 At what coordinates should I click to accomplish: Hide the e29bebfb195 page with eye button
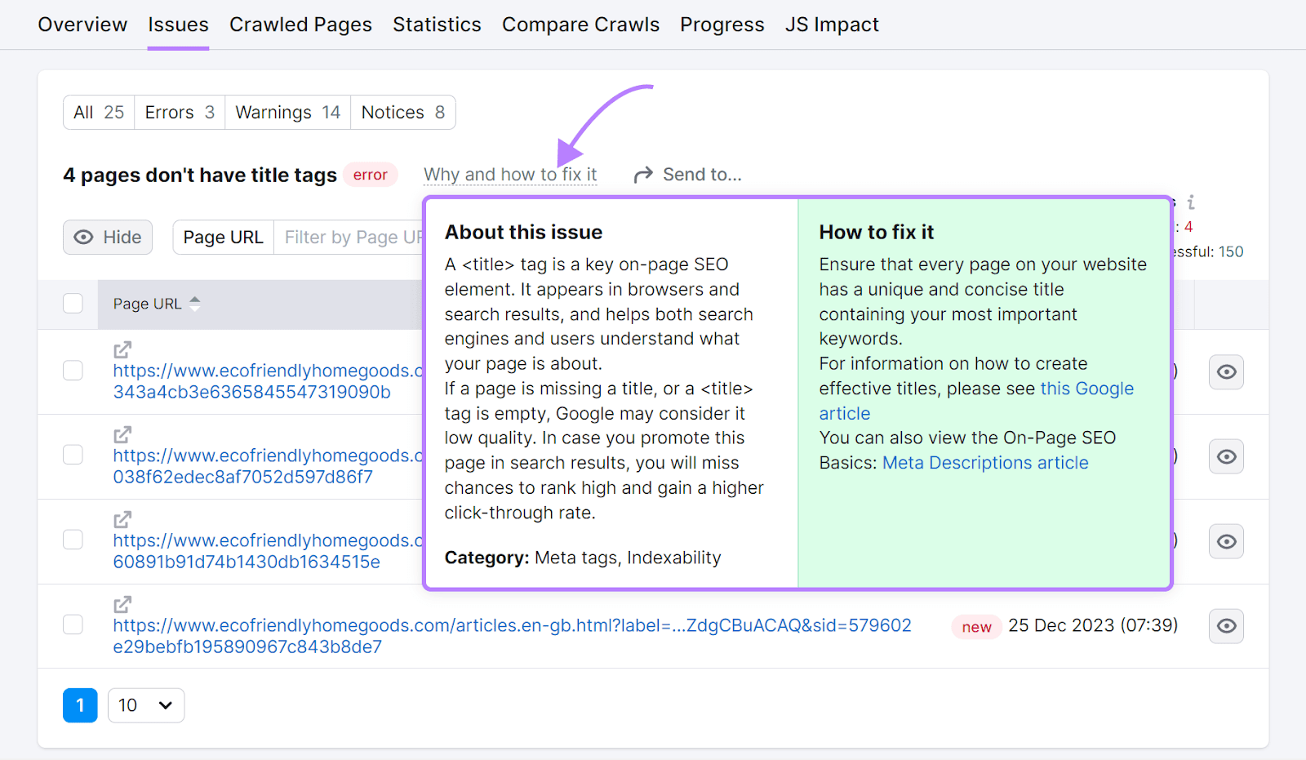1226,626
